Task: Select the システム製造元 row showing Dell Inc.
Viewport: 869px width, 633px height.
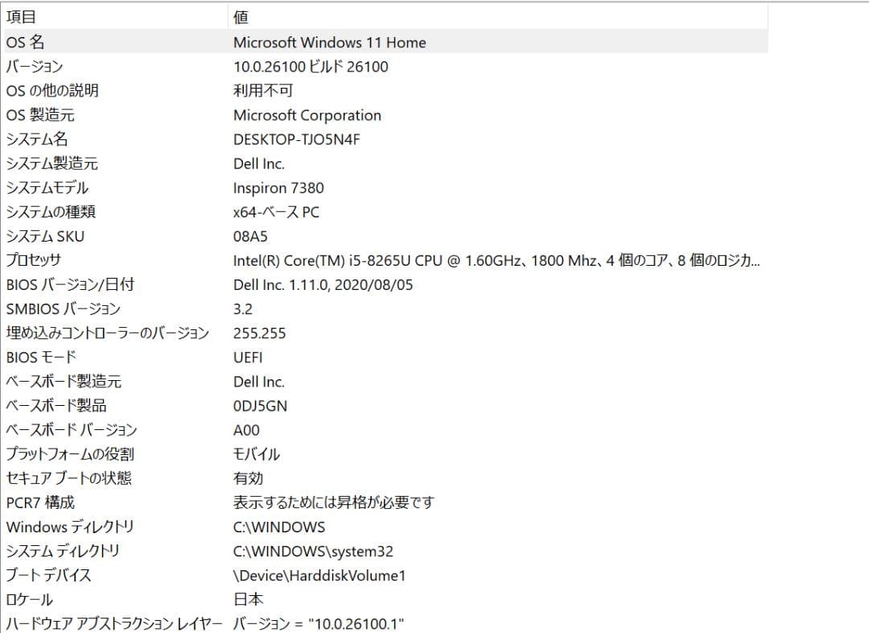Action: 258,163
